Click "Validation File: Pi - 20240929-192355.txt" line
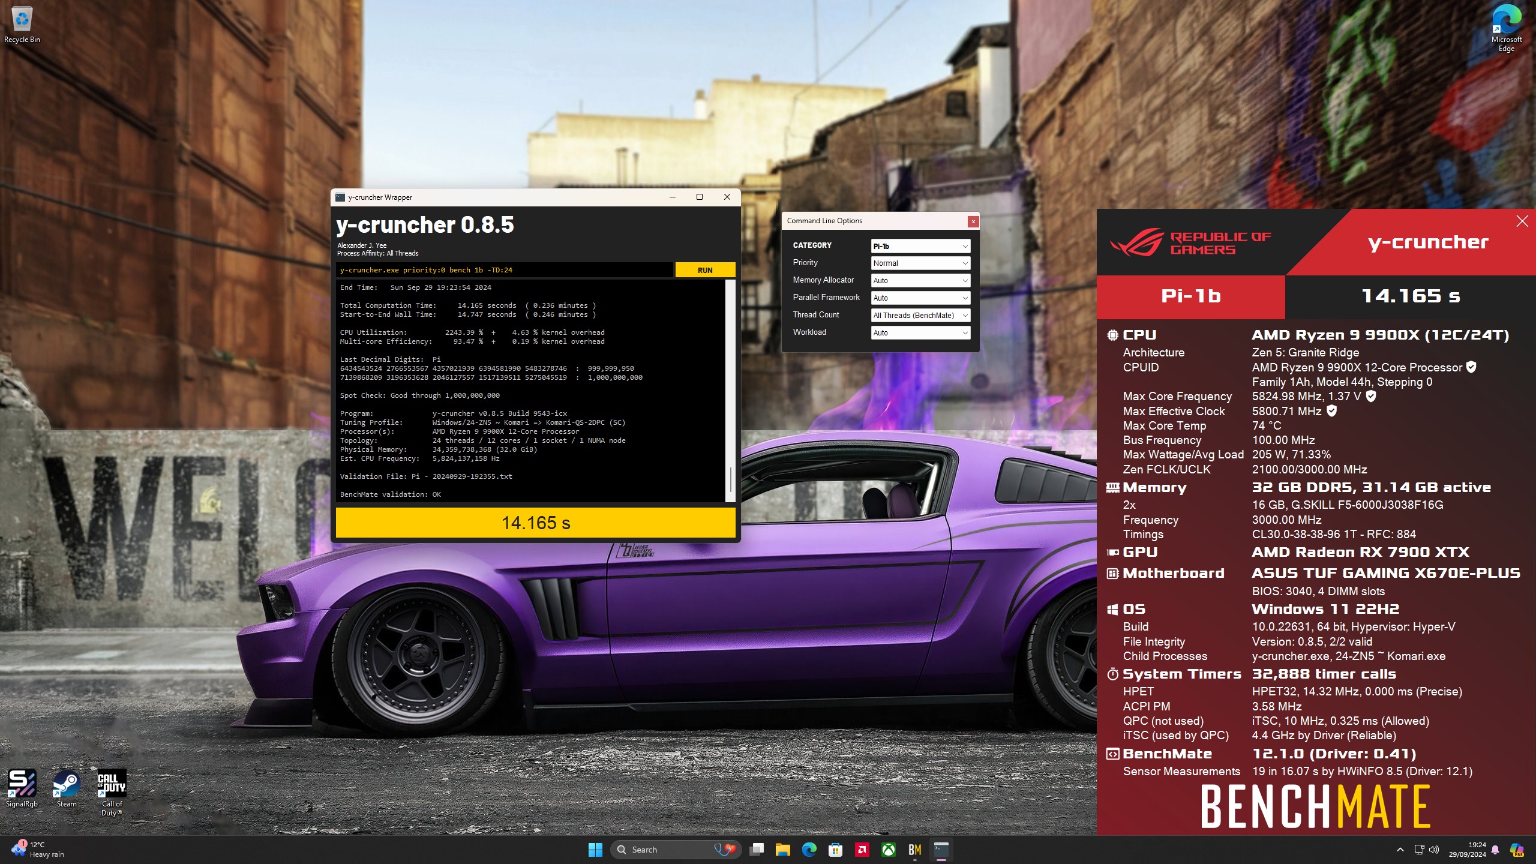Image resolution: width=1536 pixels, height=864 pixels. (426, 476)
